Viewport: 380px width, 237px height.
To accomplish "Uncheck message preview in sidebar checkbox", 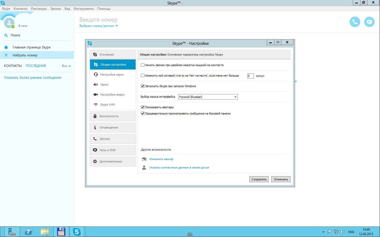I will pyautogui.click(x=142, y=113).
